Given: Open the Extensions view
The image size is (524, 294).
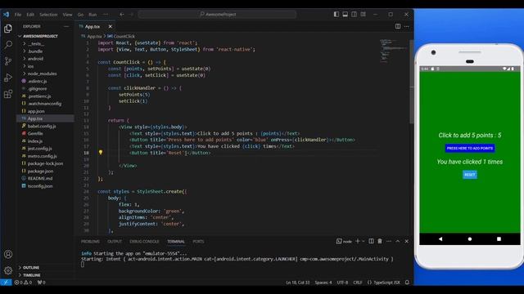Looking at the screenshot, I should point(8,94).
